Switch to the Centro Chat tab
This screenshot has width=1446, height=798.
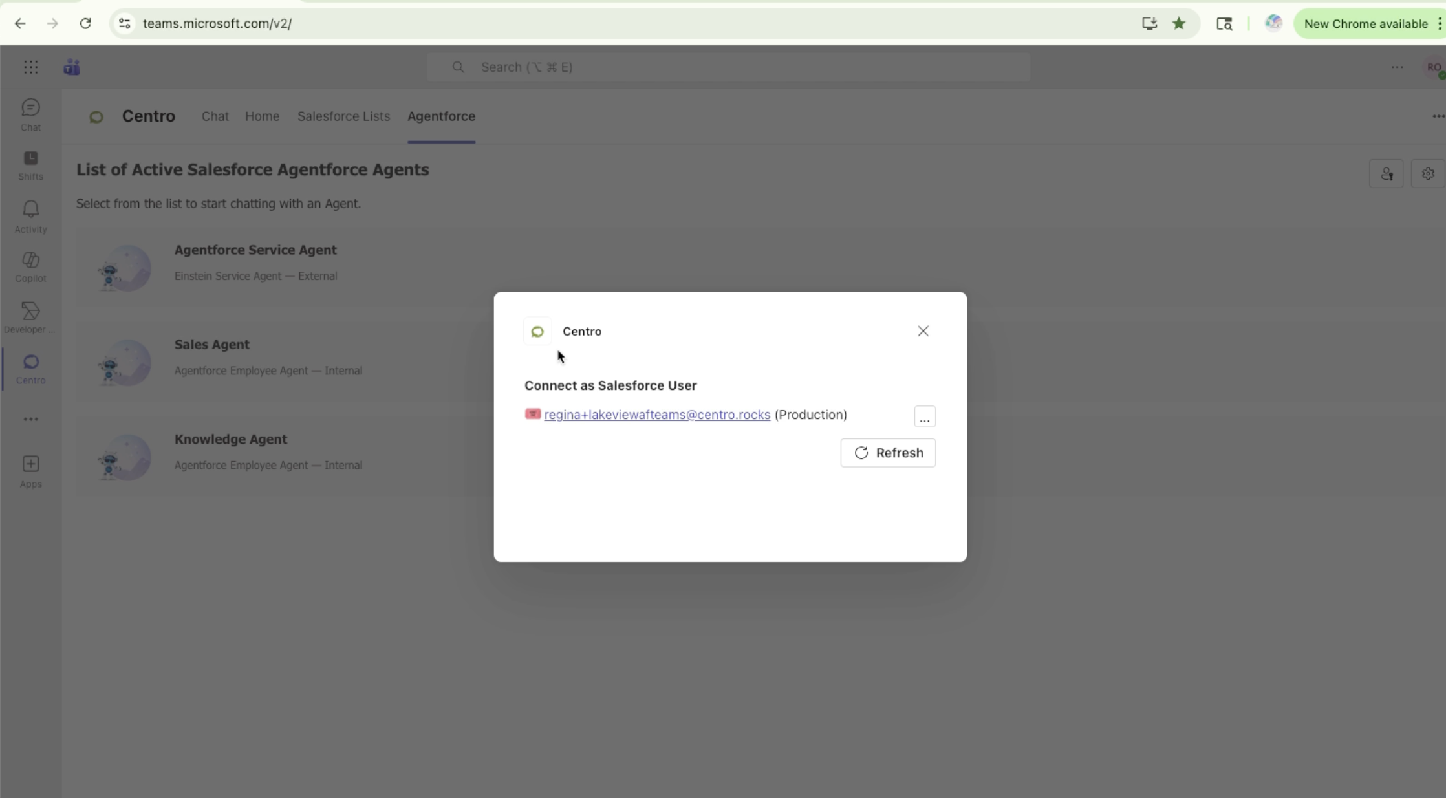[x=215, y=116]
